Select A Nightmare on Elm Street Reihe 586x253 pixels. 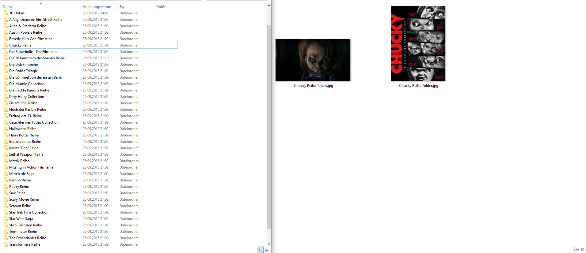tap(36, 20)
